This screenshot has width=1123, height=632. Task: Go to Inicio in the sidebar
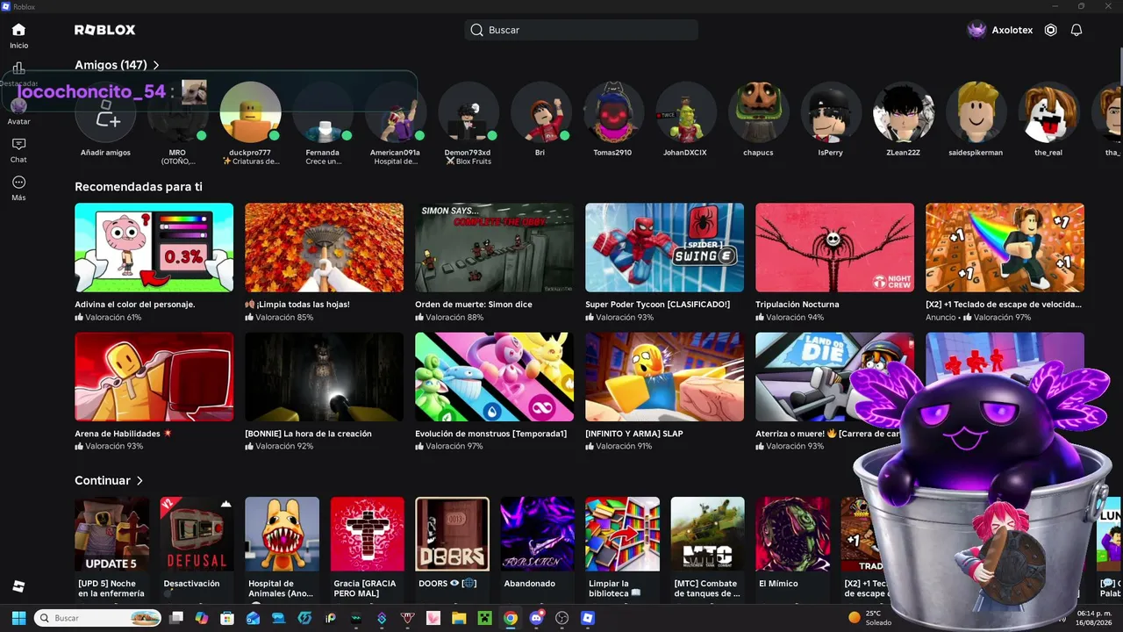pos(18,35)
